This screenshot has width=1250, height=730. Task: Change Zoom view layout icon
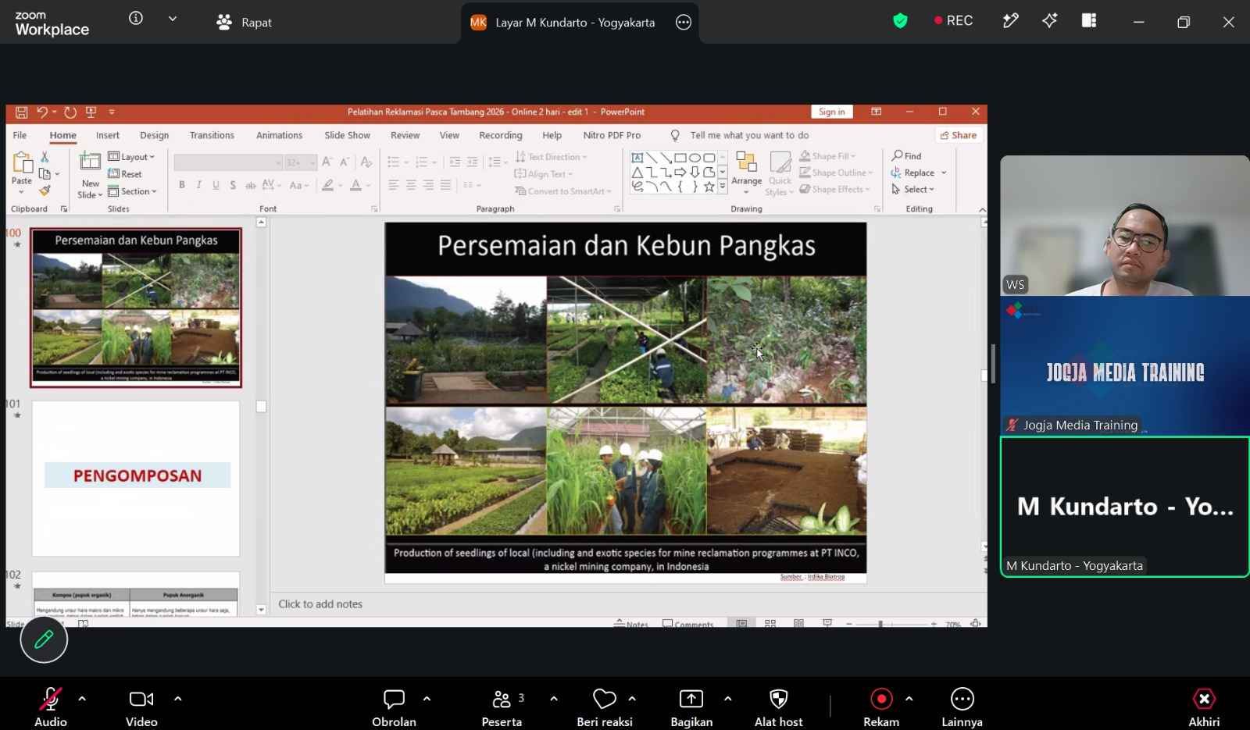(1089, 21)
